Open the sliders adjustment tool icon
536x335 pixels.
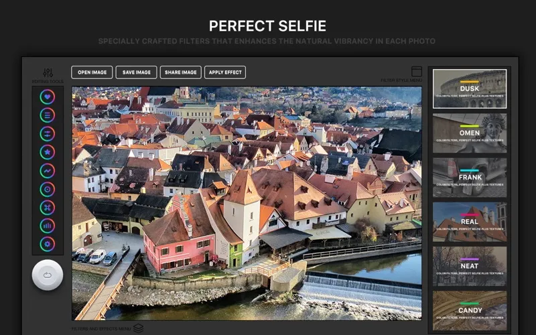[48, 134]
